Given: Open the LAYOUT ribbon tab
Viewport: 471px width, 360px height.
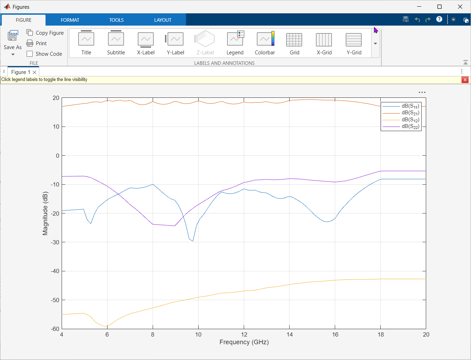Looking at the screenshot, I should tap(163, 20).
